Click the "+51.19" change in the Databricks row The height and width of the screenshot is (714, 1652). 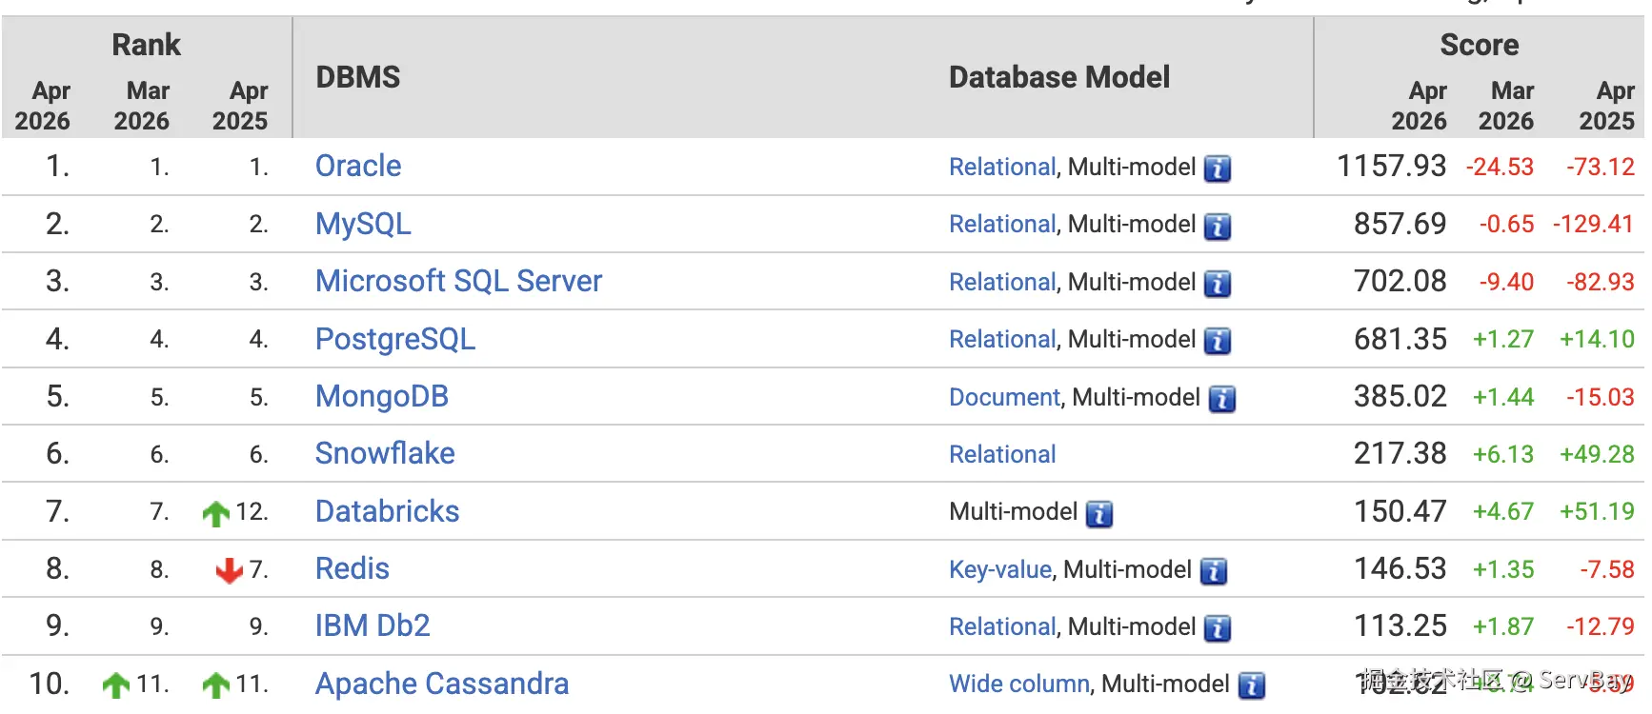click(1597, 511)
